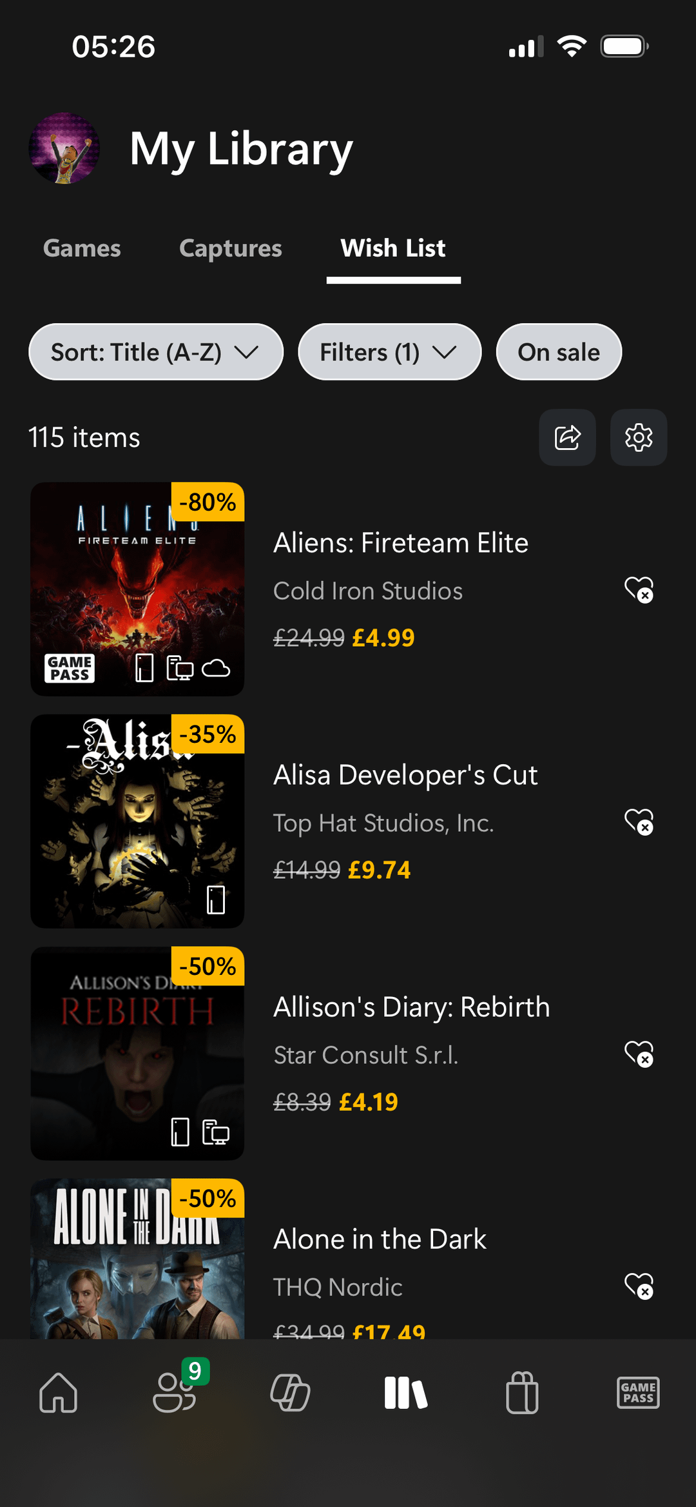The height and width of the screenshot is (1507, 696).
Task: Open Allison's Diary: Rebirth title link
Action: click(412, 1007)
